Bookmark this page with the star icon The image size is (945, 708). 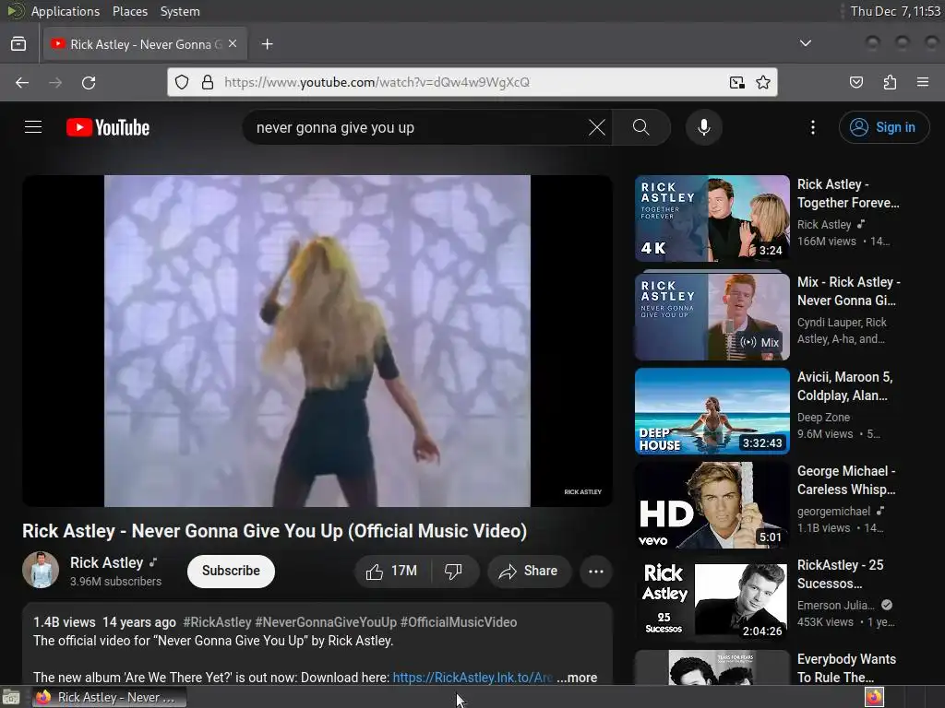point(763,82)
